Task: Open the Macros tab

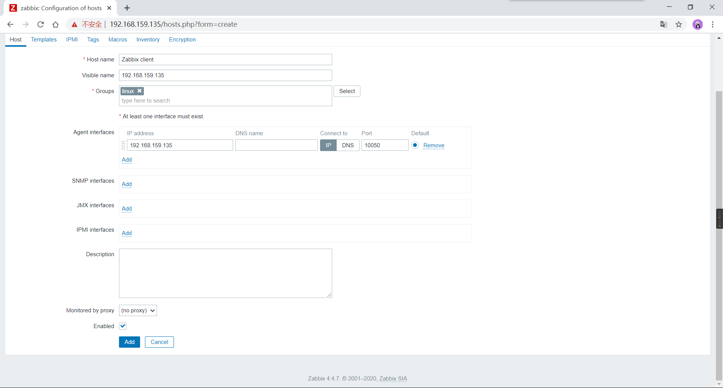Action: point(117,40)
